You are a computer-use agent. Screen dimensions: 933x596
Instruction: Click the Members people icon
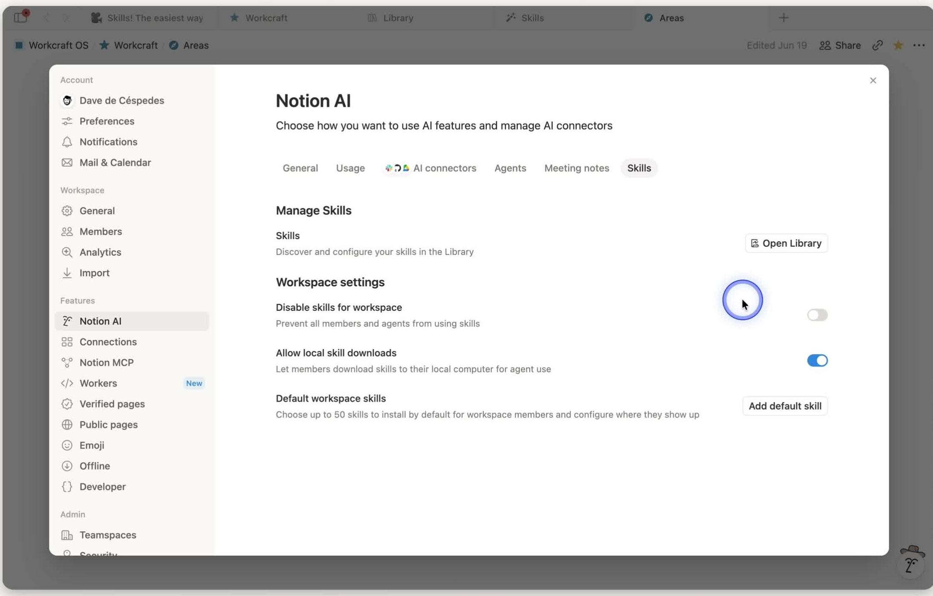tap(67, 232)
